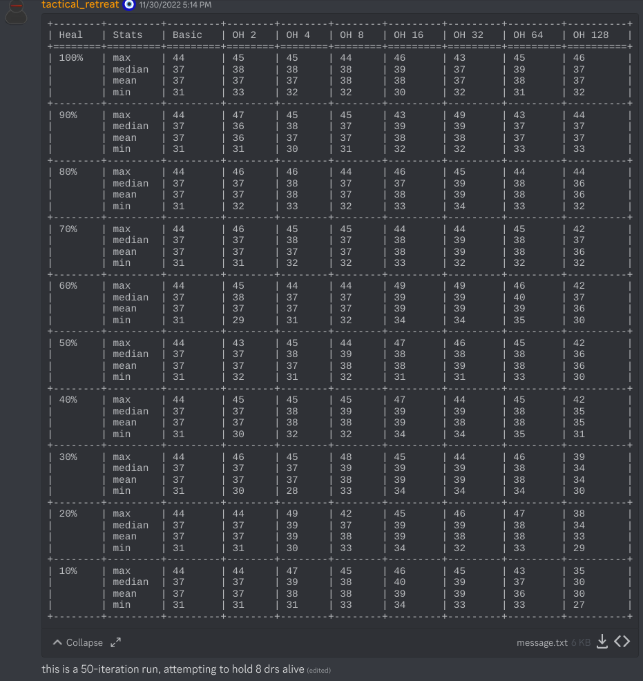Image resolution: width=643 pixels, height=681 pixels.
Task: Click the 6 KB file size label
Action: [580, 643]
